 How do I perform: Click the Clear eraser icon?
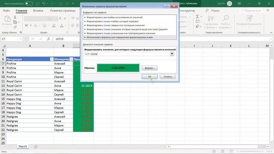(x=197, y=27)
